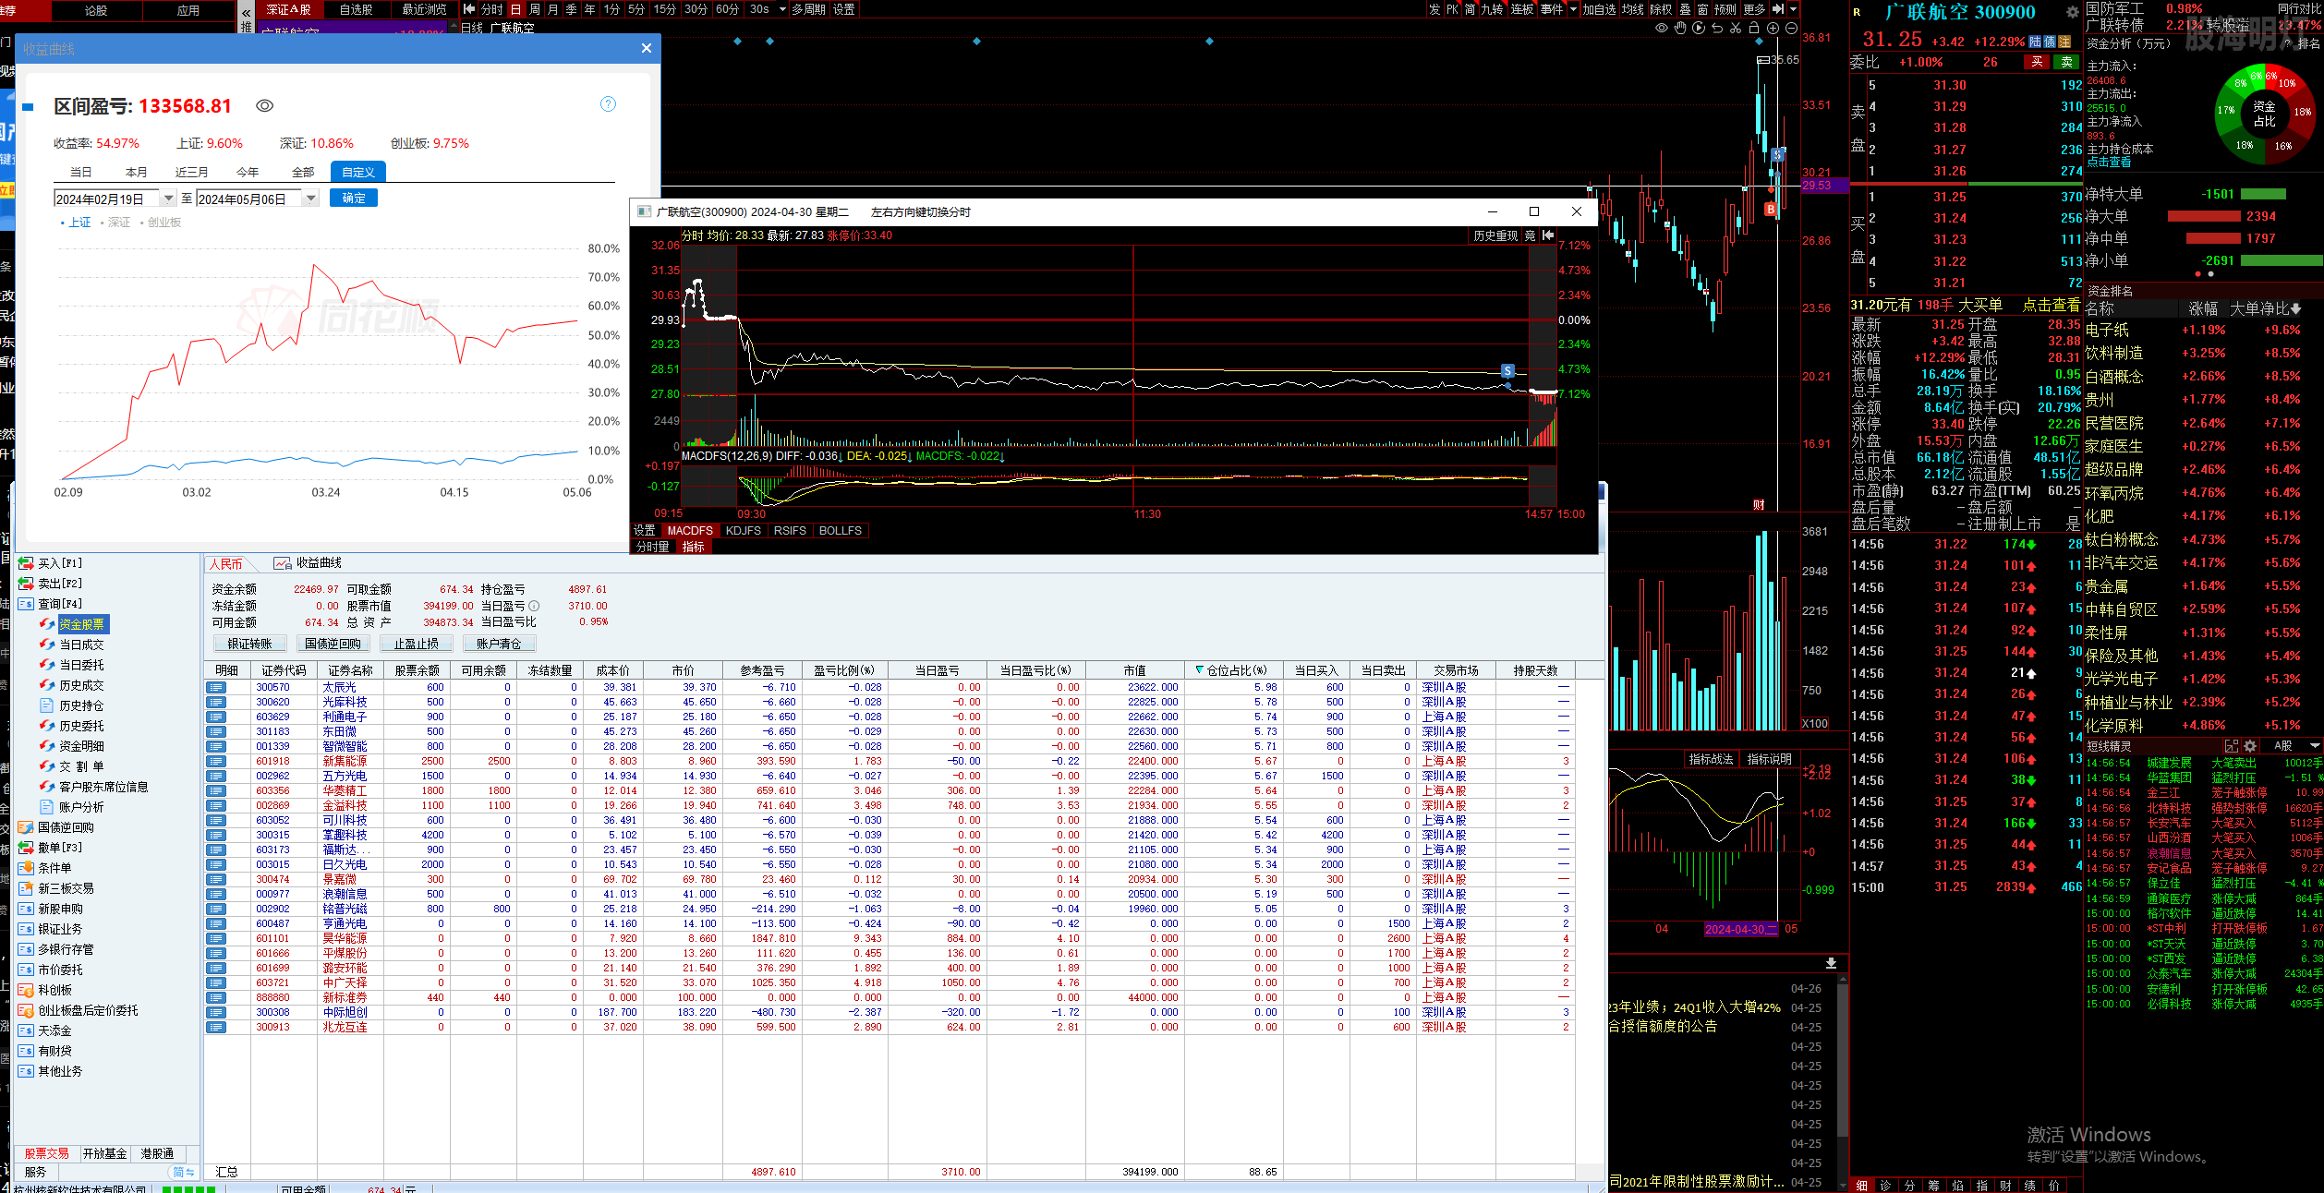Click second page dot under 净小单
Screen dimensions: 2324x1193
tap(2210, 274)
